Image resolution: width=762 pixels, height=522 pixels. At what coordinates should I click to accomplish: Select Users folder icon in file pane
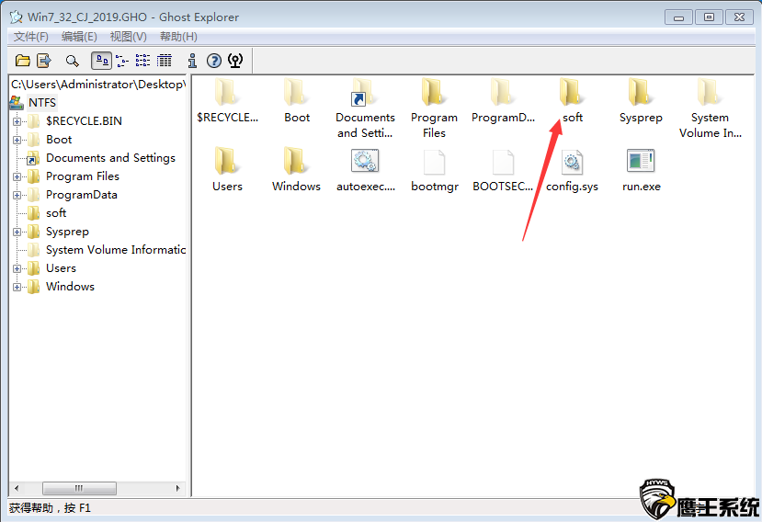coord(227,161)
